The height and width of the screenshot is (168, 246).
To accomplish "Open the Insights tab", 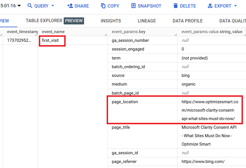I will (x=111, y=21).
